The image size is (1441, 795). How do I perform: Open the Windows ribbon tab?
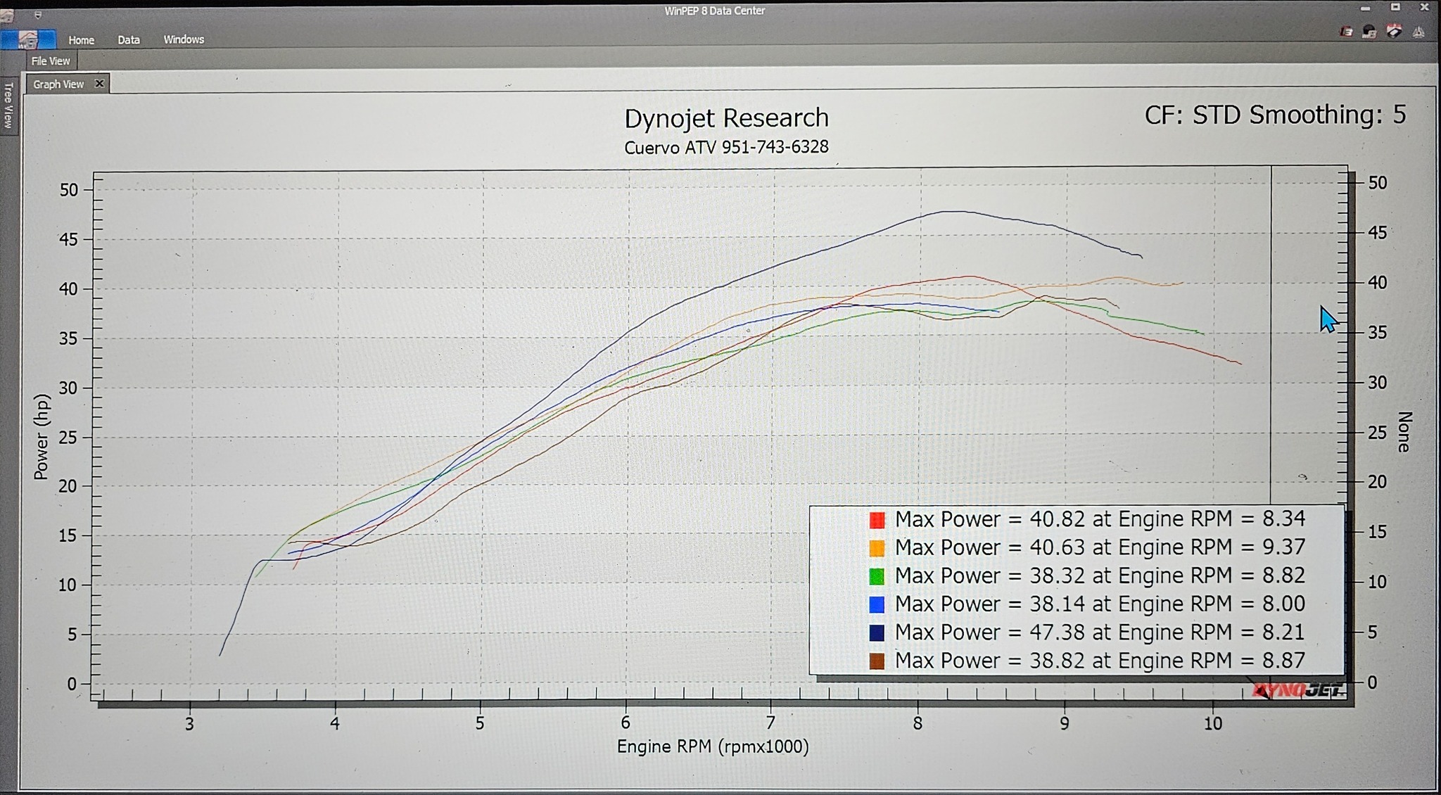184,39
